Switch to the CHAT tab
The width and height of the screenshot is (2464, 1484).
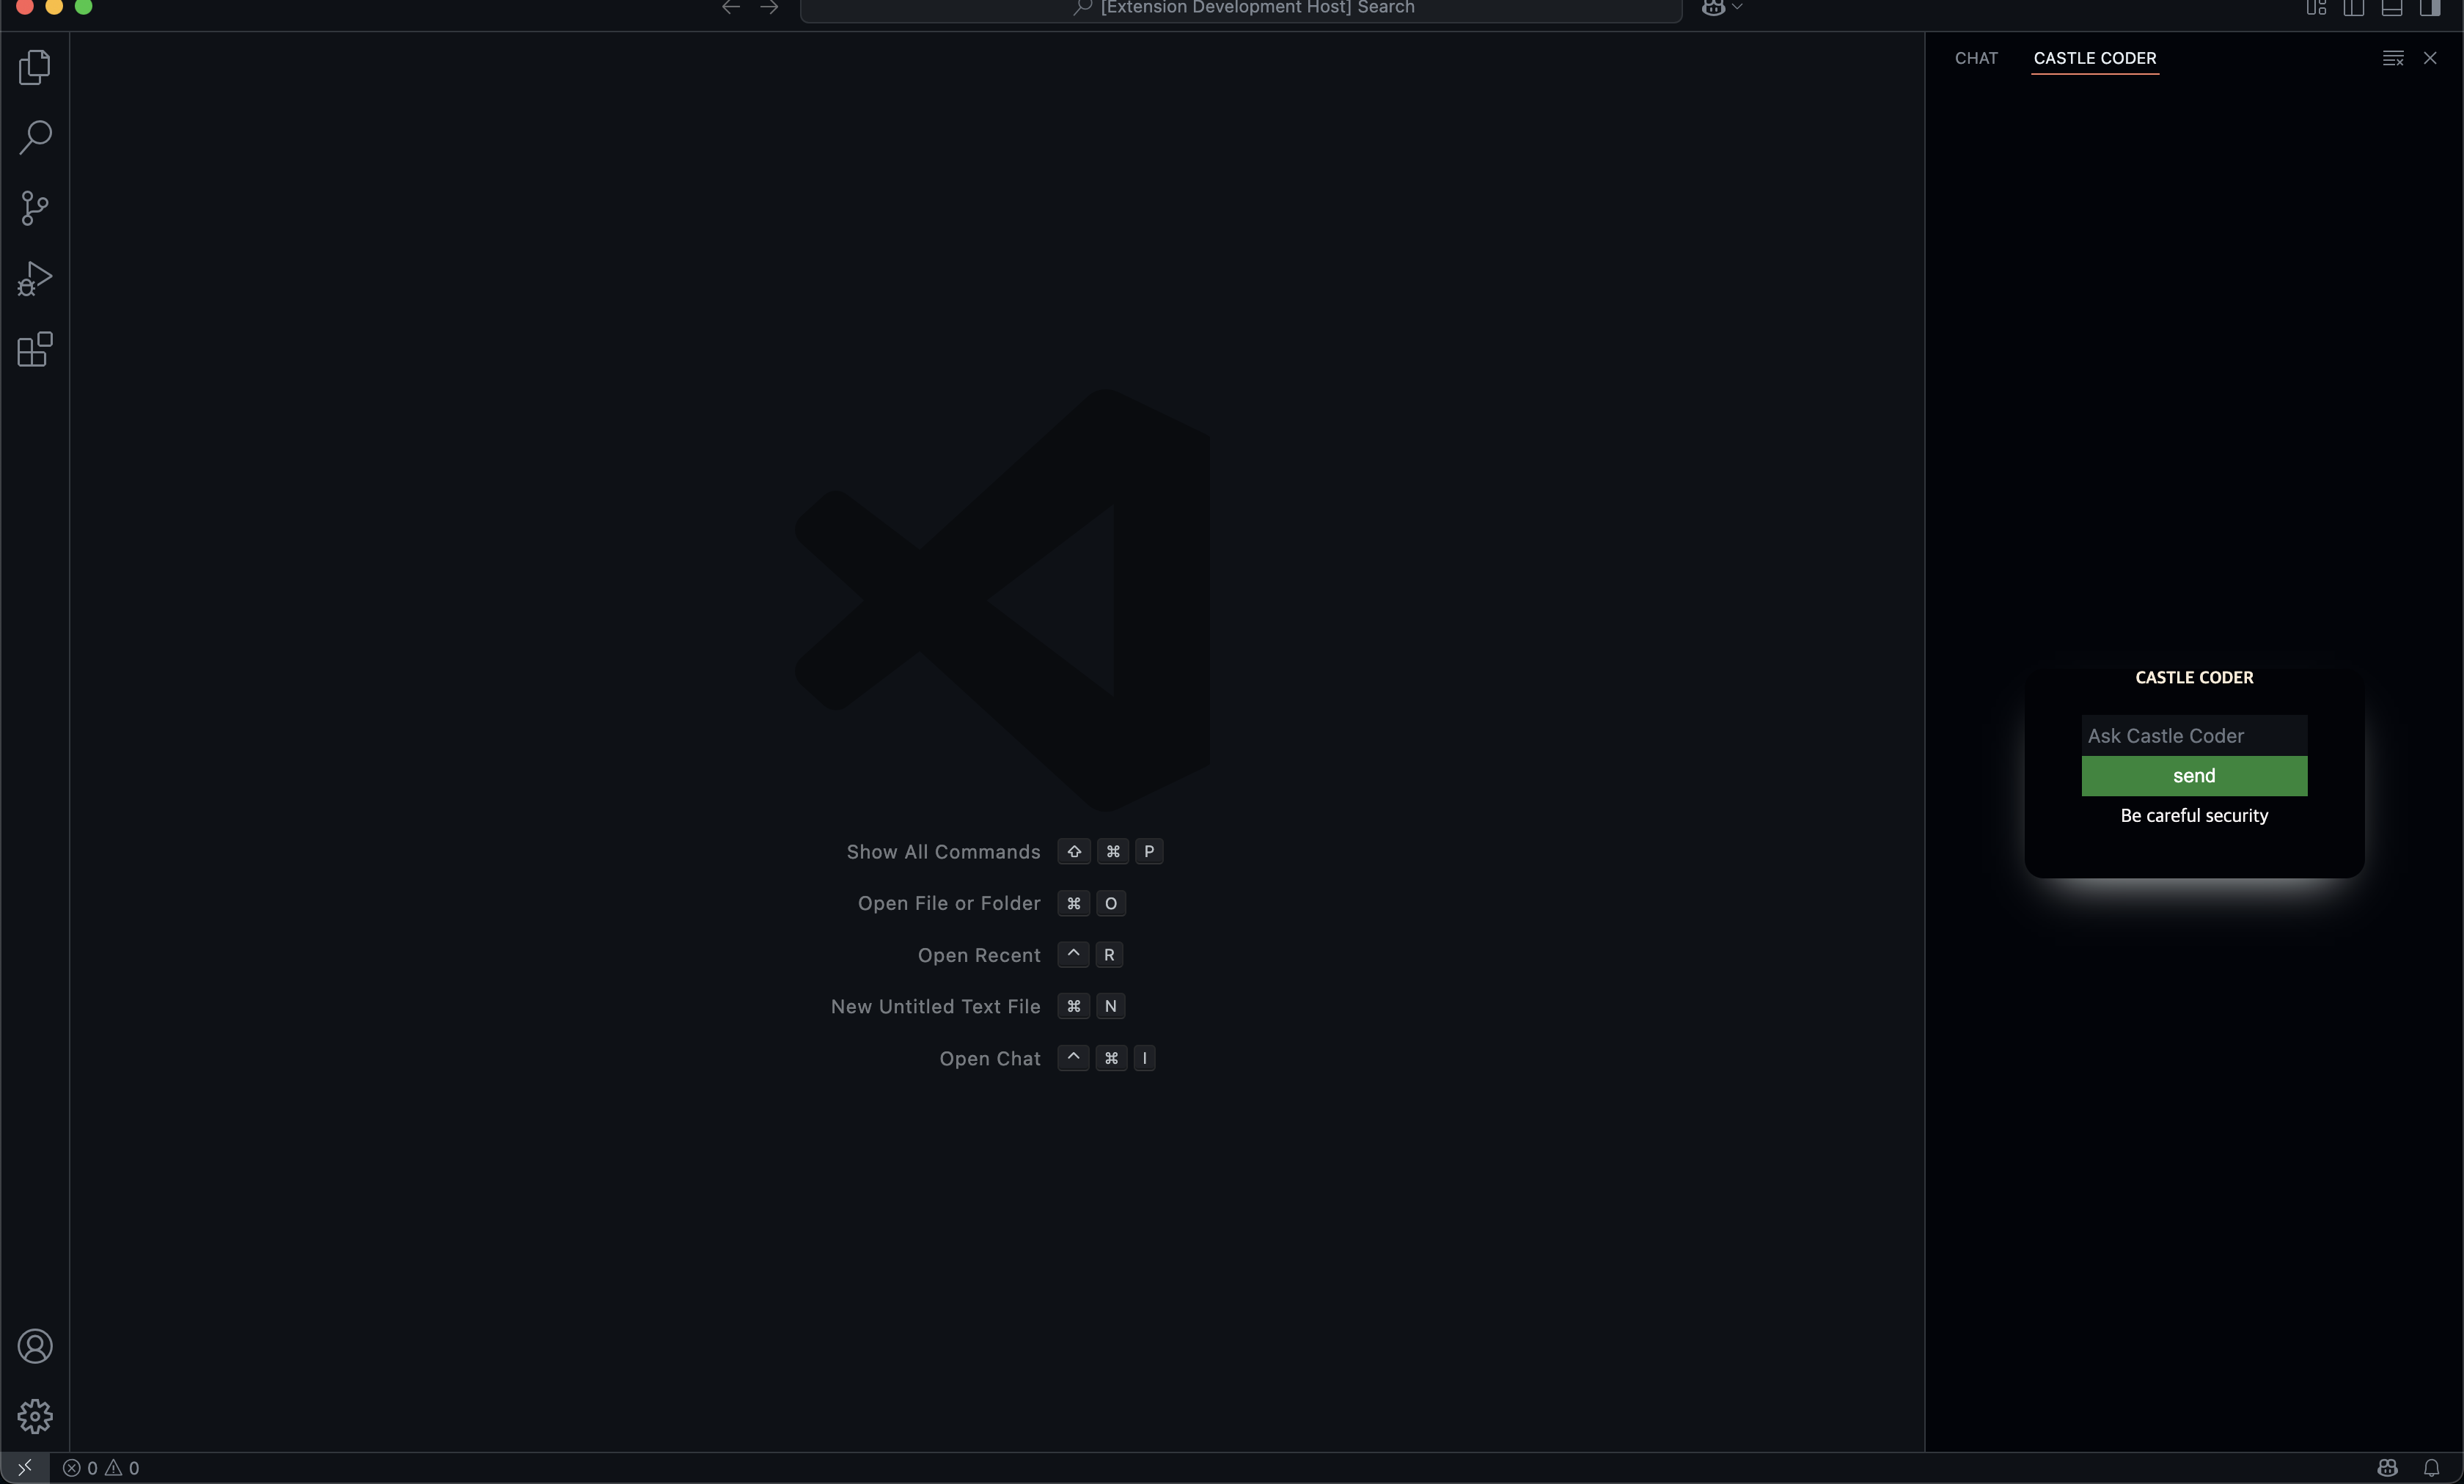(x=1976, y=58)
